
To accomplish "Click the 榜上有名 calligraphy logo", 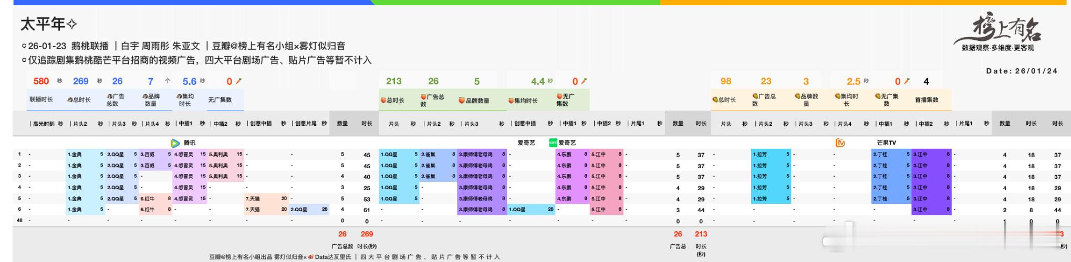I will coord(997,30).
